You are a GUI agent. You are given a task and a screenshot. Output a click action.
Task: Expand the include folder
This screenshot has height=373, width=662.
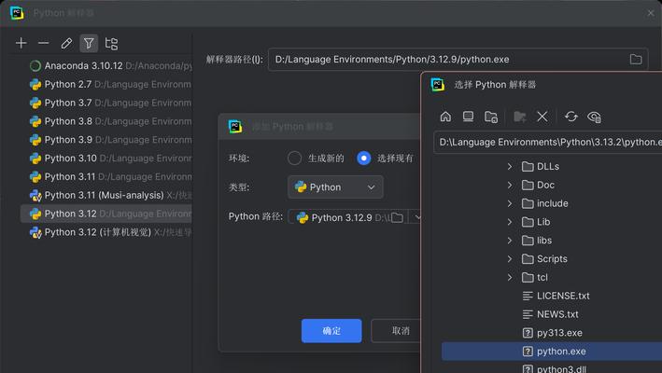tap(510, 203)
